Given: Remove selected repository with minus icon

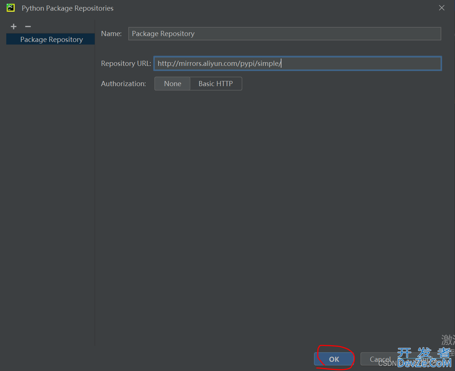Looking at the screenshot, I should 28,26.
